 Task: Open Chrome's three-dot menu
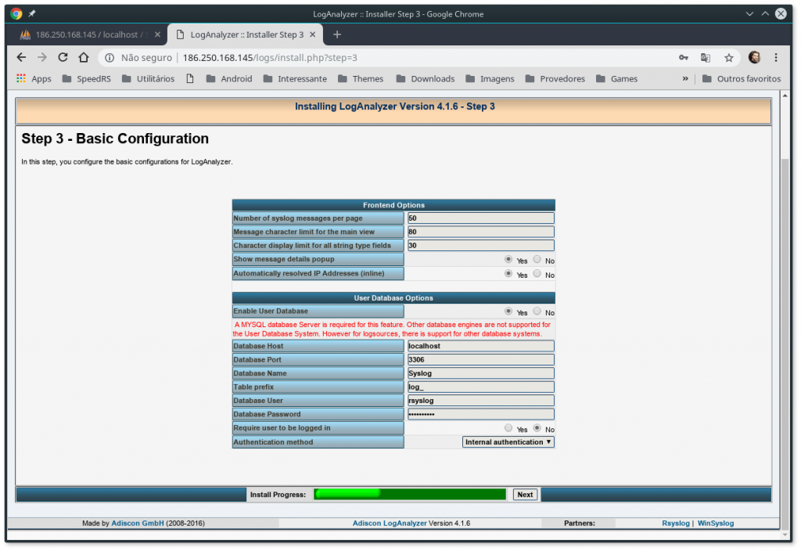(x=776, y=58)
